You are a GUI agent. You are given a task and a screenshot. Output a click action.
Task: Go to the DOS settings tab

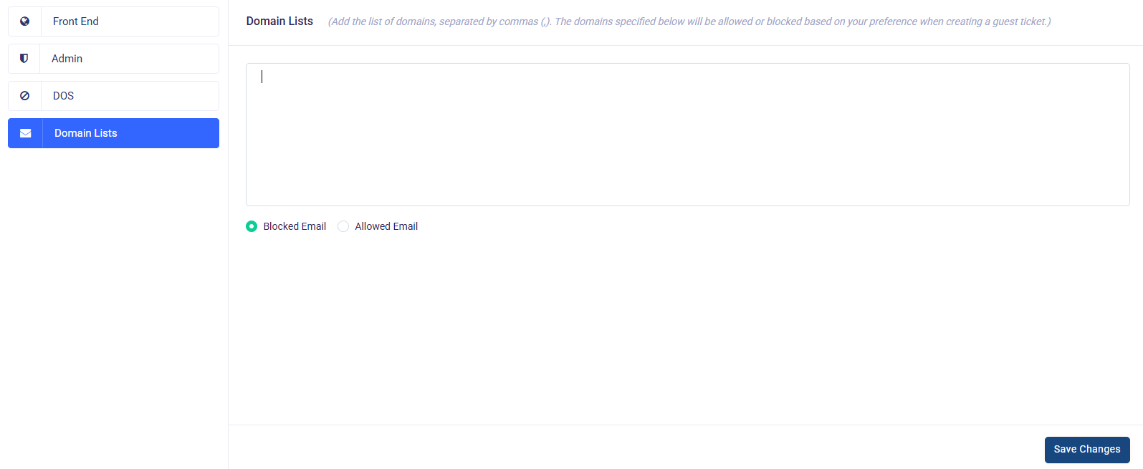64,96
